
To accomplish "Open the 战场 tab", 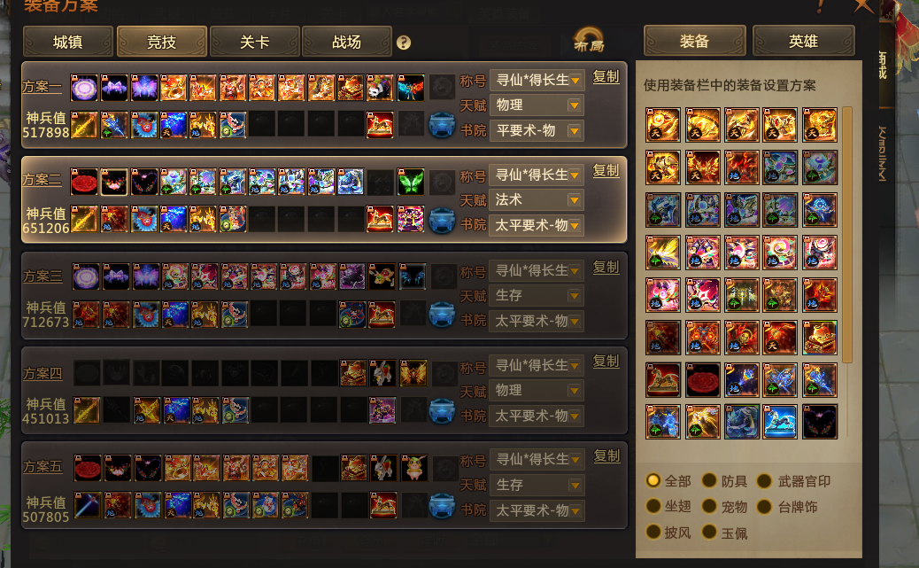I will [x=346, y=42].
